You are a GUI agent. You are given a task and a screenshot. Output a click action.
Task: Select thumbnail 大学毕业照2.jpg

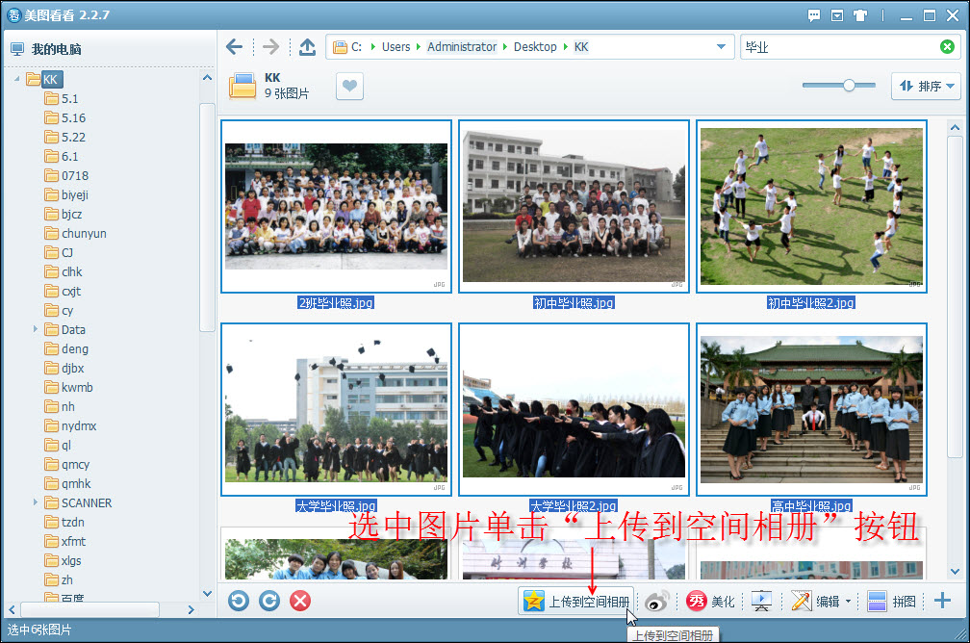pos(574,409)
